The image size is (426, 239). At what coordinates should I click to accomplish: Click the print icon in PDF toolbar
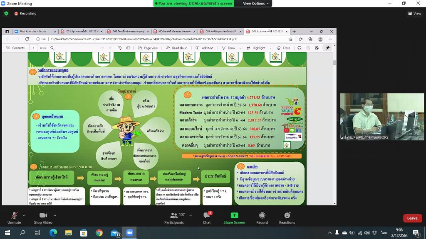pyautogui.click(x=300, y=48)
